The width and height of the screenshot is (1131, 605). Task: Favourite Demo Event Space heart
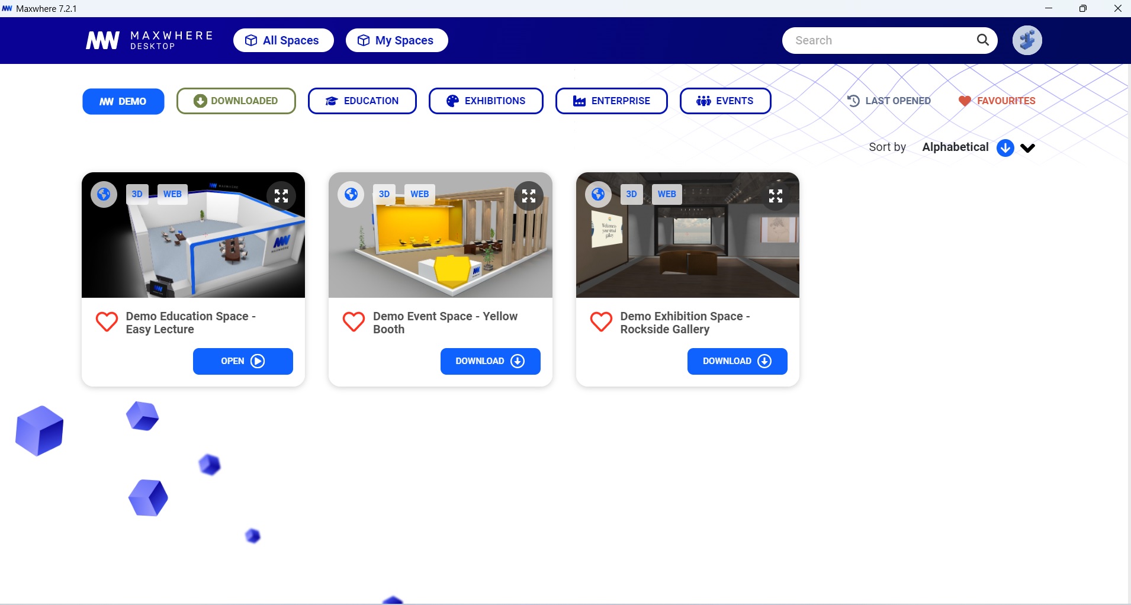pos(354,322)
